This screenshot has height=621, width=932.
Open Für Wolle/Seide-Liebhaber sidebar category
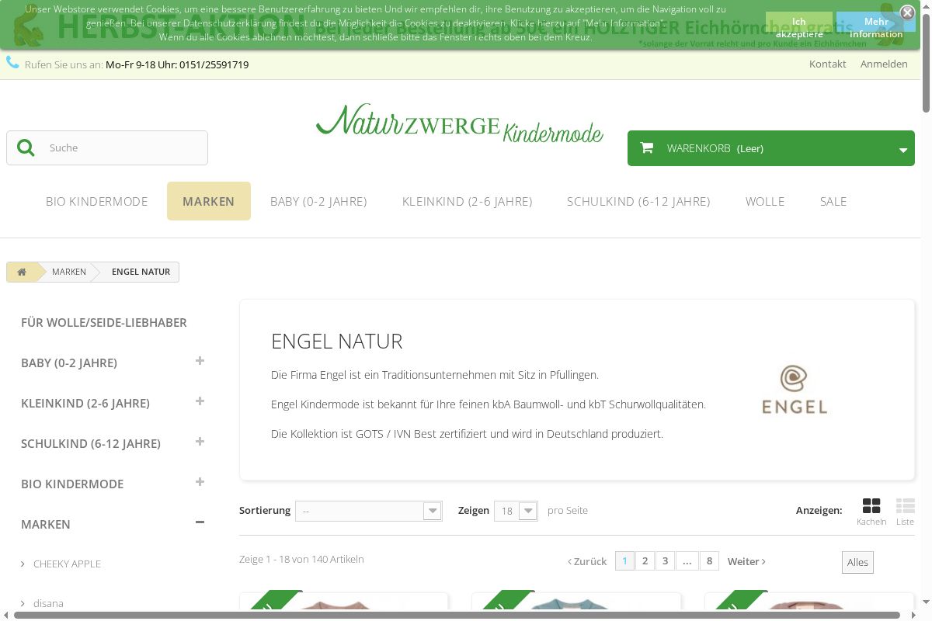104,322
